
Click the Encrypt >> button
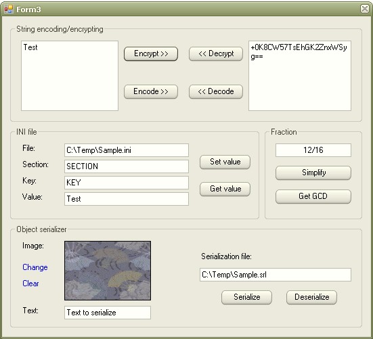(151, 53)
